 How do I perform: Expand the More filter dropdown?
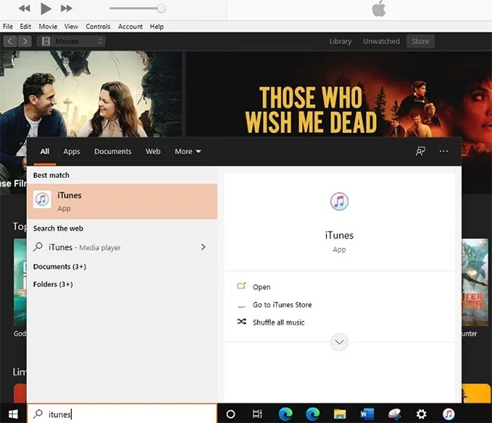point(188,151)
